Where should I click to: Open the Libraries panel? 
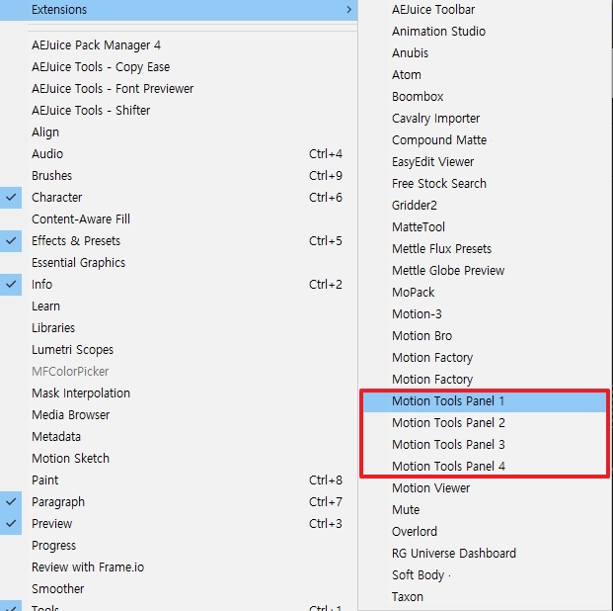coord(53,328)
